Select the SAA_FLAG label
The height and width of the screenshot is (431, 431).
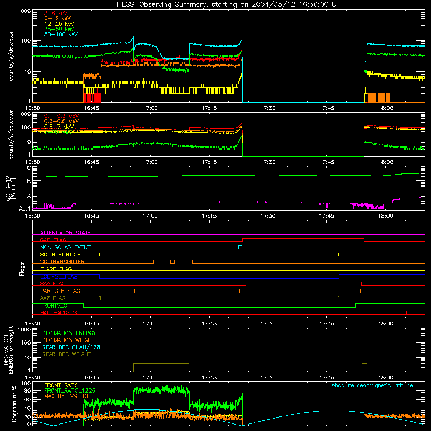coord(53,283)
